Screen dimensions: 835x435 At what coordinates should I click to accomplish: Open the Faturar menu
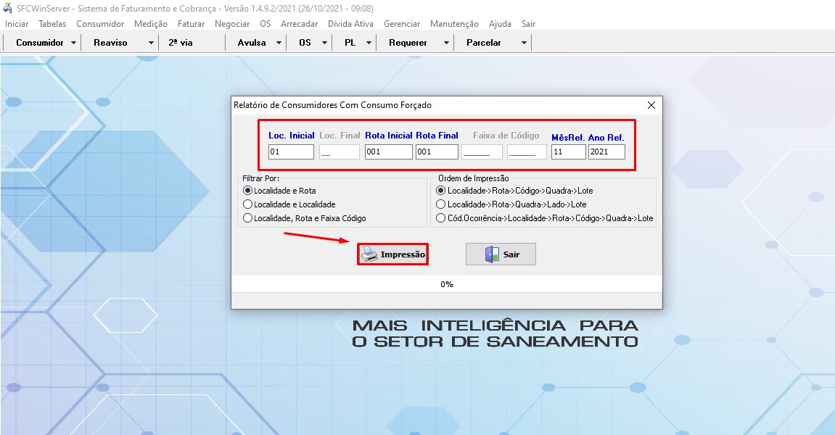tap(191, 24)
